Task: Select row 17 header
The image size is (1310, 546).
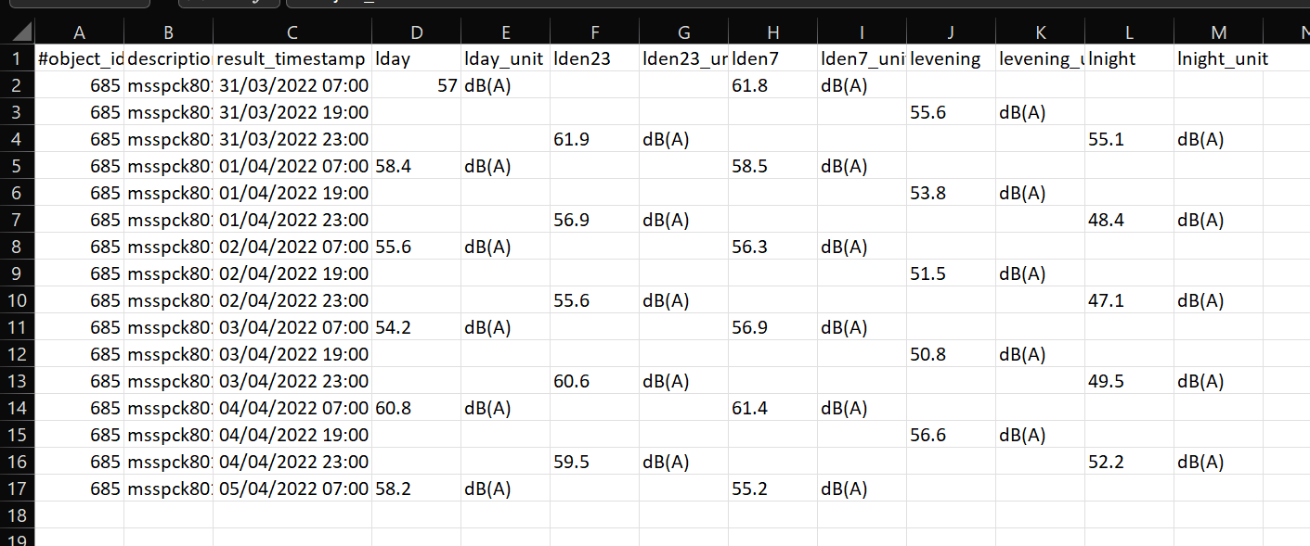Action: click(x=17, y=489)
